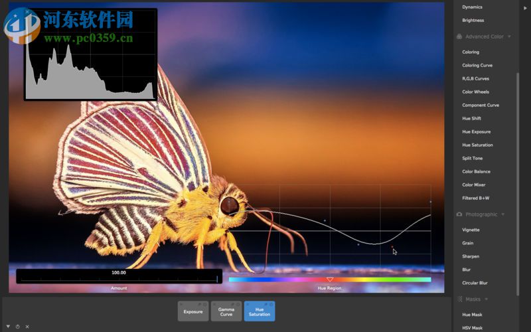The image size is (531, 332).
Task: Add the Coloring Curve filter
Action: (477, 65)
